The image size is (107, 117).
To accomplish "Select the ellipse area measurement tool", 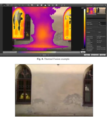I will (15, 5).
